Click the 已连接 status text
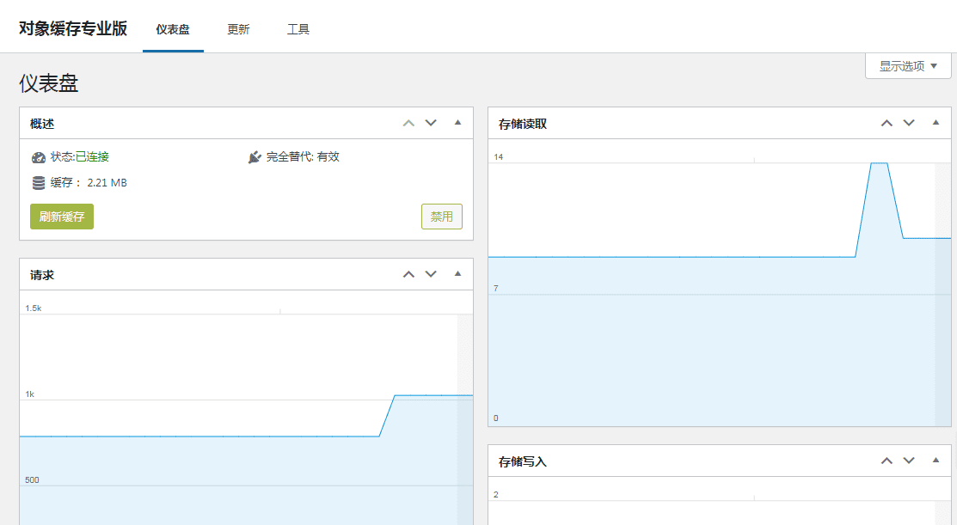Viewport: 957px width, 525px height. pos(92,156)
